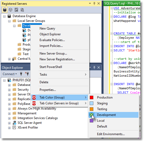Collapse the Development group node
This screenshot has height=142, width=144.
point(14,26)
